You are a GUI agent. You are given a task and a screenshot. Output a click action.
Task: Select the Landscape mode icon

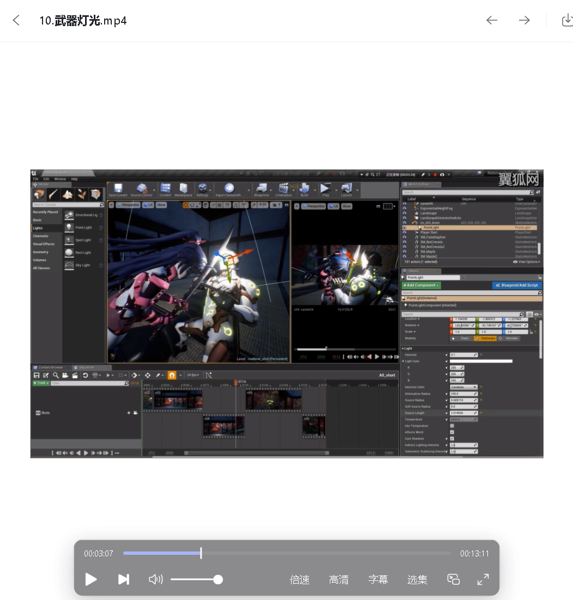point(68,195)
